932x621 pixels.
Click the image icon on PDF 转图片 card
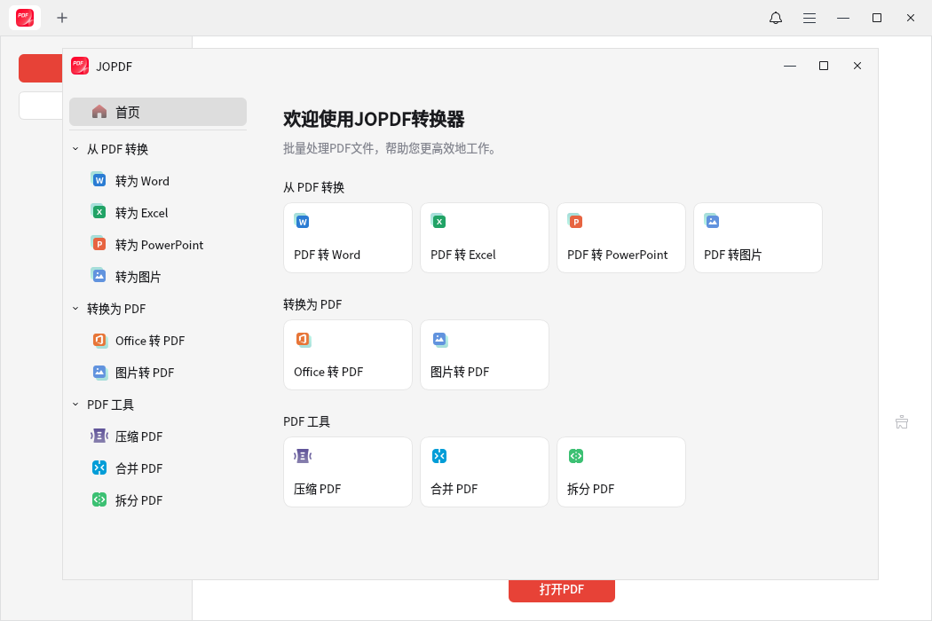tap(712, 221)
